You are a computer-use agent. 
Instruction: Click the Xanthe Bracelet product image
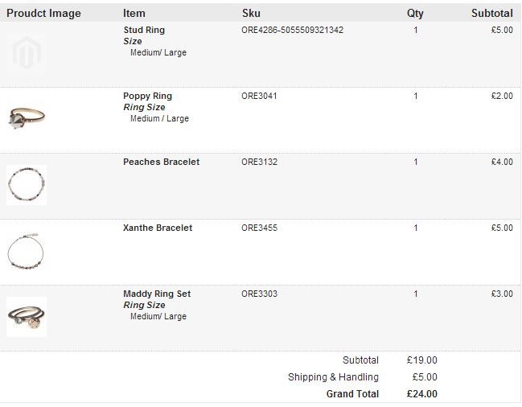point(27,251)
